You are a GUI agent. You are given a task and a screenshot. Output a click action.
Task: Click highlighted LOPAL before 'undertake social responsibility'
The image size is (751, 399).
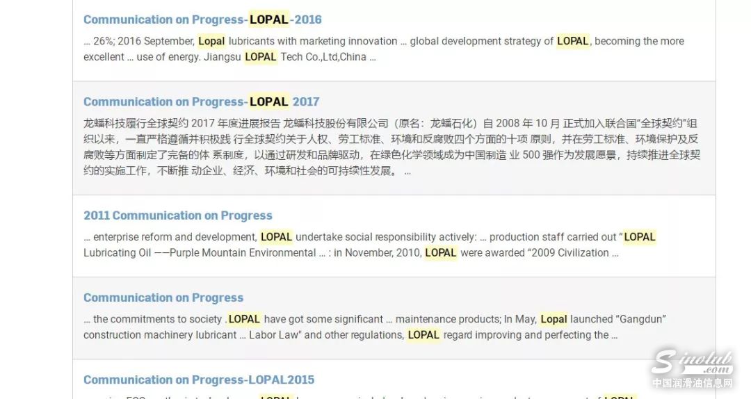pos(277,237)
